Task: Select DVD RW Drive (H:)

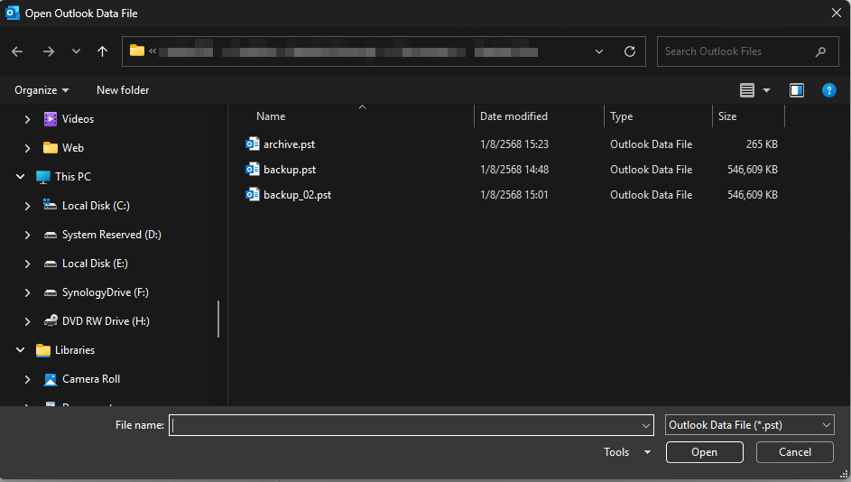Action: point(106,321)
